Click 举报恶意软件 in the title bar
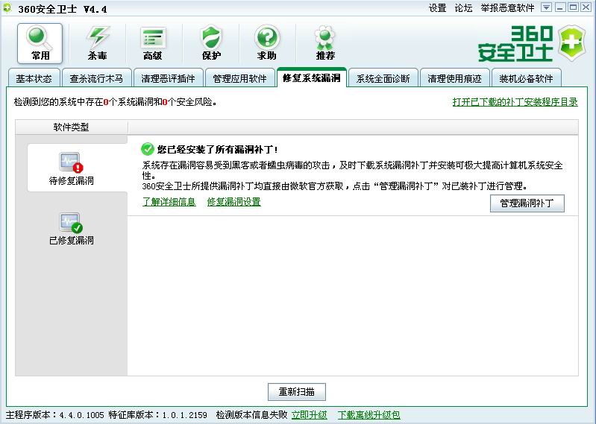Screen dimensions: 596x424 pos(507,8)
